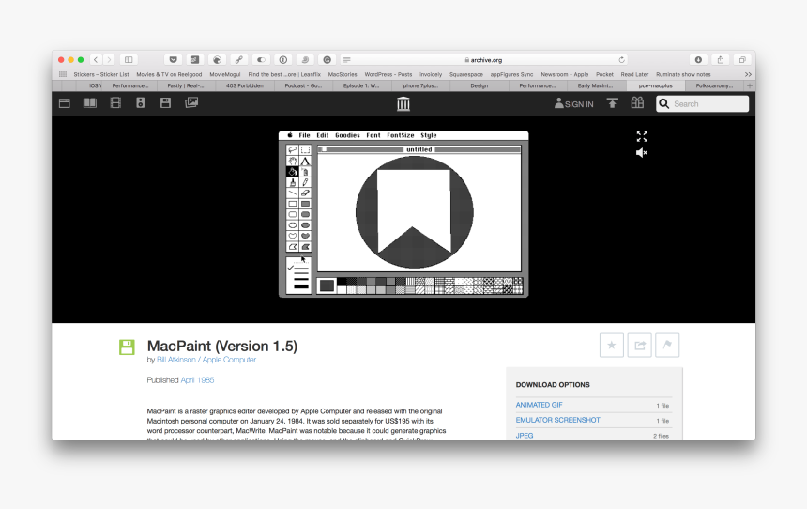Open the FontSize menu
This screenshot has height=509, width=807.
(x=401, y=135)
